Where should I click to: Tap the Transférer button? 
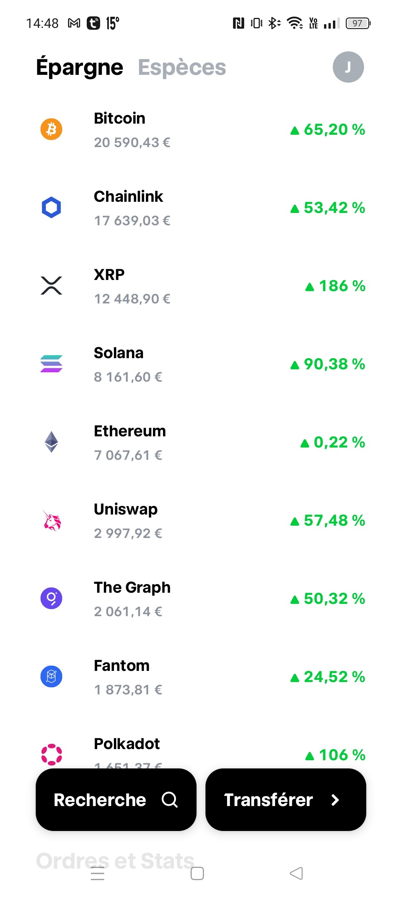(286, 800)
